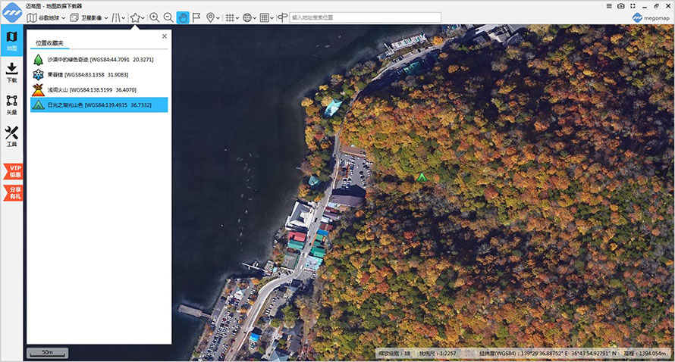Open the 下载 download sidebar panel

coord(11,72)
